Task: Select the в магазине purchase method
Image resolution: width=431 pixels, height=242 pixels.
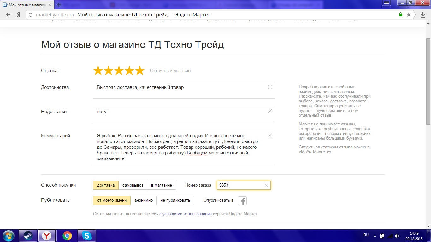Action: (162, 185)
